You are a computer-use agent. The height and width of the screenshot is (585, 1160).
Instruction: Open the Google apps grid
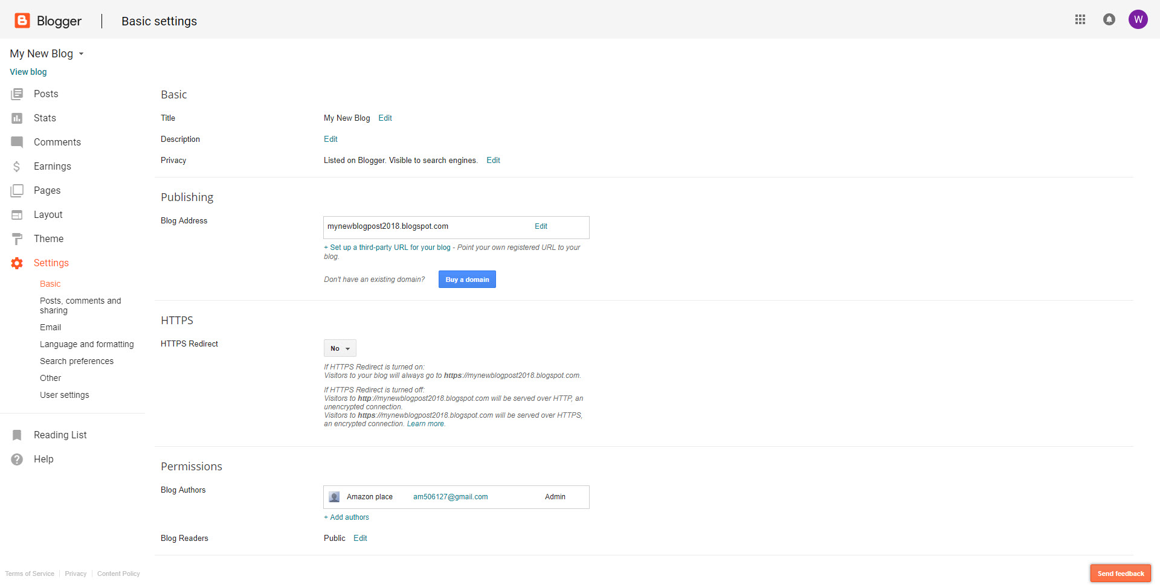pyautogui.click(x=1080, y=19)
